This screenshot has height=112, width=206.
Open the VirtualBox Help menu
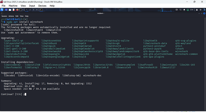52,6
